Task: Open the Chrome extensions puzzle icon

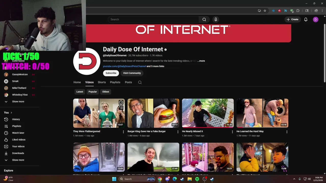Action: tap(298, 11)
